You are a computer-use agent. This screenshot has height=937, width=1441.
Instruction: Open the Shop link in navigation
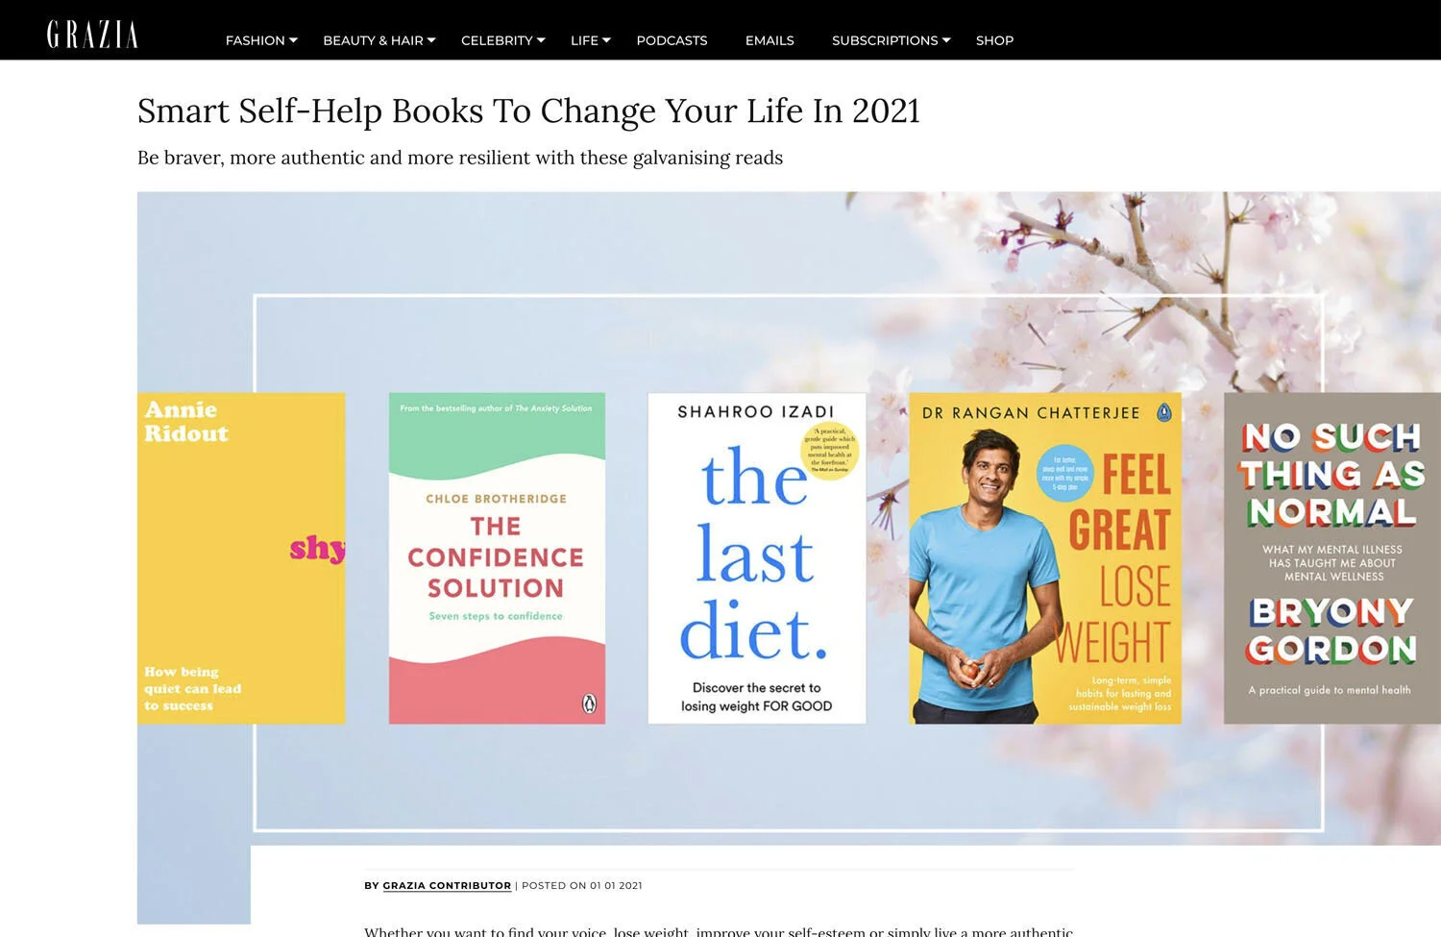coord(994,40)
